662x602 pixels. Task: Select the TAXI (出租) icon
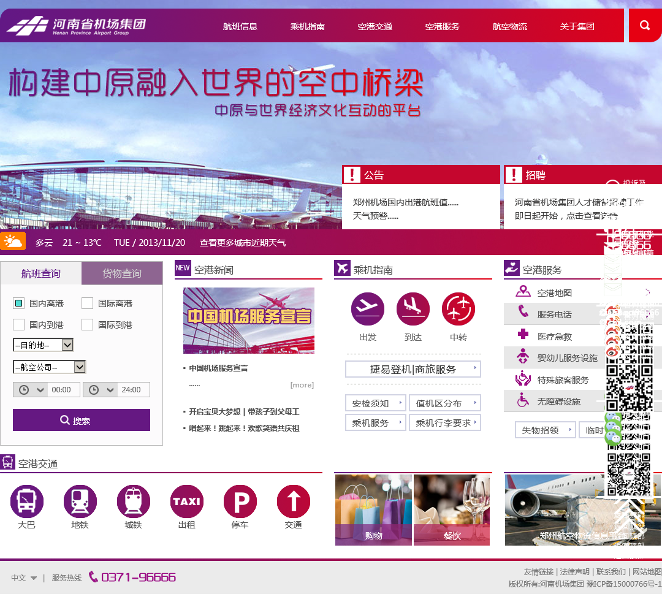(x=186, y=501)
